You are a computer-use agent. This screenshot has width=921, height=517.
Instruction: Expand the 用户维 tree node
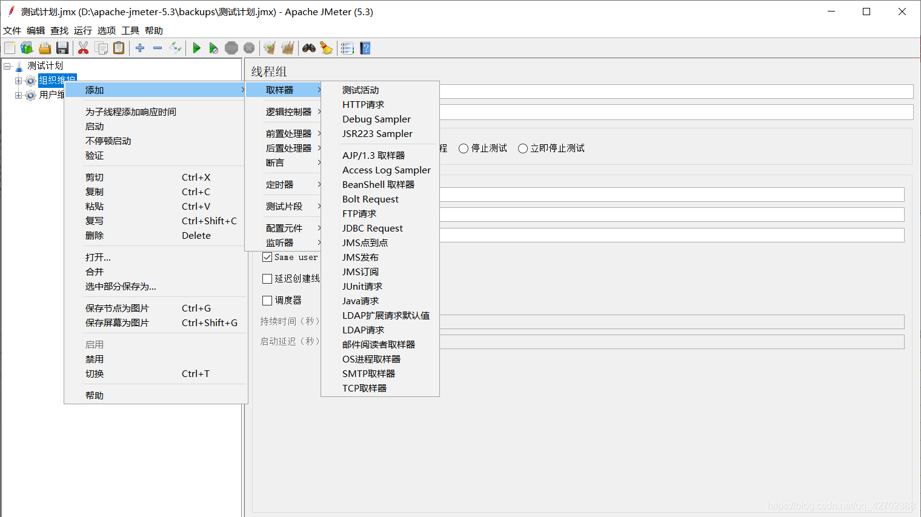(x=18, y=95)
